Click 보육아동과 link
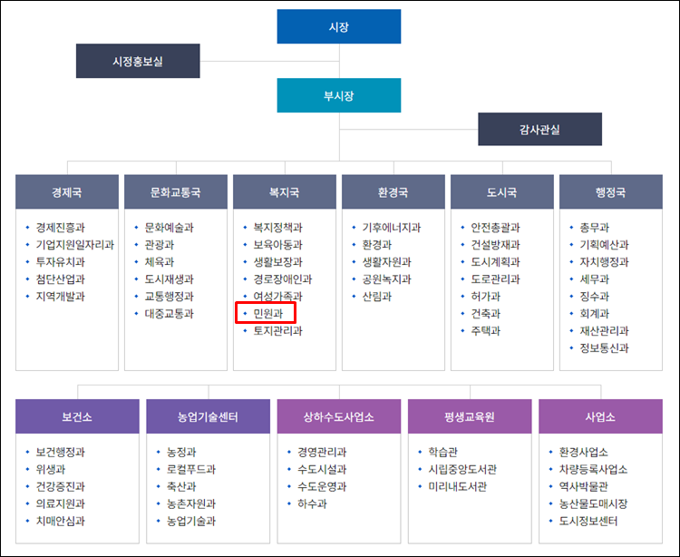680x557 pixels. [278, 245]
